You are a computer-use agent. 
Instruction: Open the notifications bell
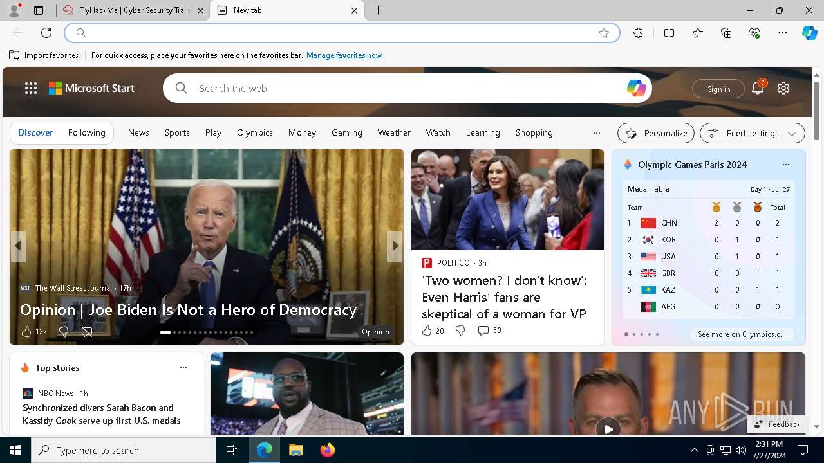click(x=758, y=88)
